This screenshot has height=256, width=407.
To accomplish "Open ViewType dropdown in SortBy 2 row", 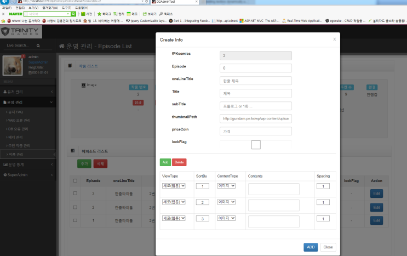I will pyautogui.click(x=174, y=202).
